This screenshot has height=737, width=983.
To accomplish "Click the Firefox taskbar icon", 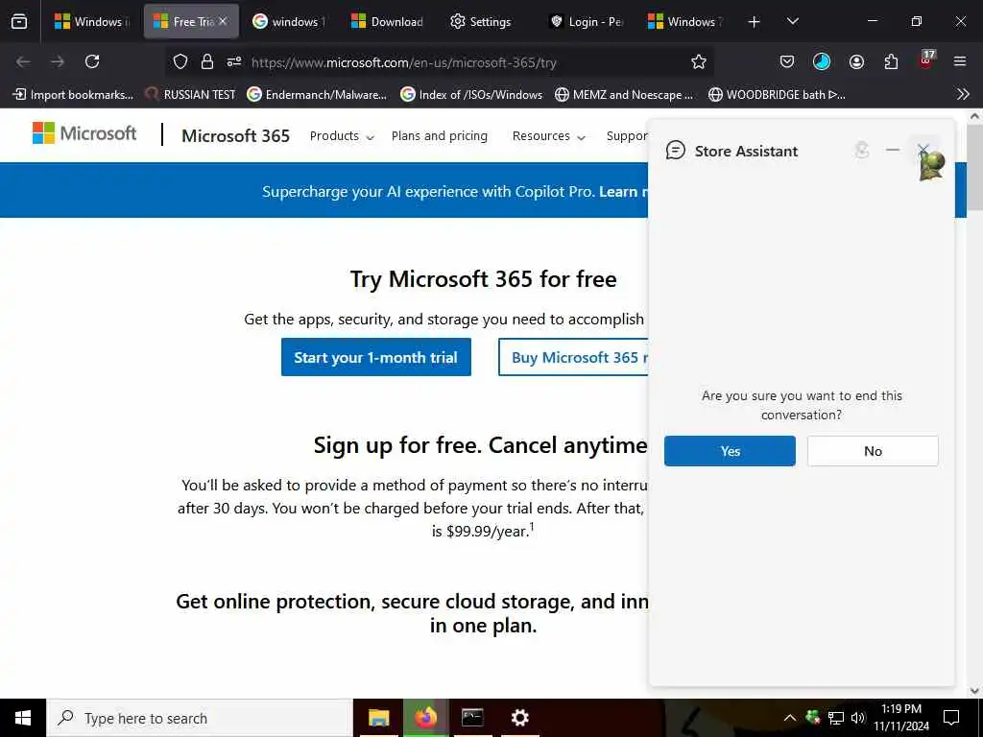I will [x=425, y=718].
